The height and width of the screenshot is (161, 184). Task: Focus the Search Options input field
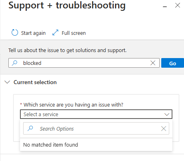pyautogui.click(x=96, y=129)
